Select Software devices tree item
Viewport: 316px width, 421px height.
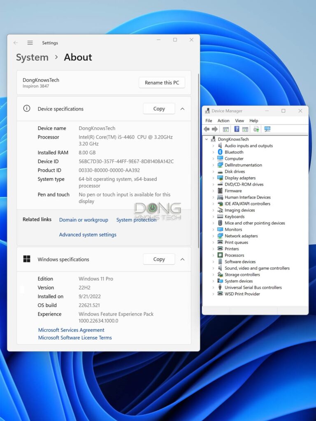coord(240,261)
